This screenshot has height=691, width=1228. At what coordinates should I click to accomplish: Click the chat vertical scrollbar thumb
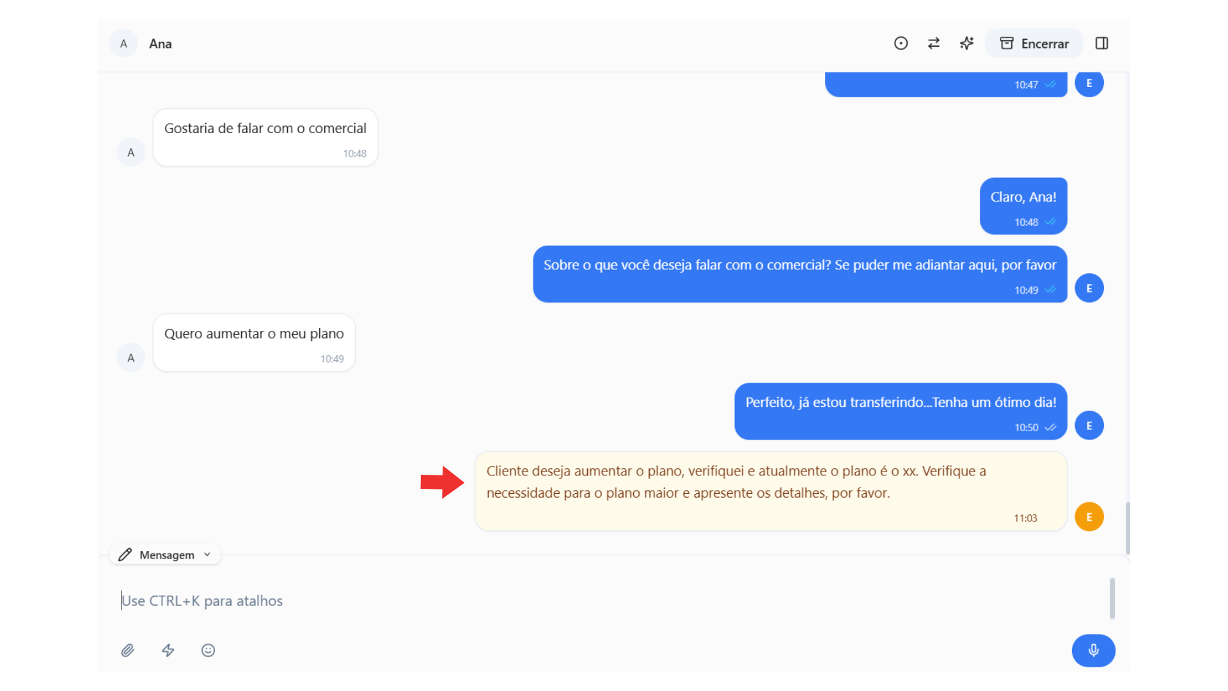[x=1128, y=528]
